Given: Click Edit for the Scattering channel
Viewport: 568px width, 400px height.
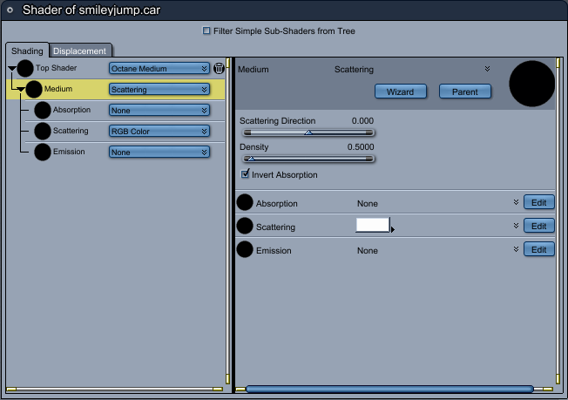Looking at the screenshot, I should 538,226.
